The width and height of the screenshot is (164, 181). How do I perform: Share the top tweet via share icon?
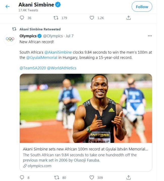(x=128, y=18)
